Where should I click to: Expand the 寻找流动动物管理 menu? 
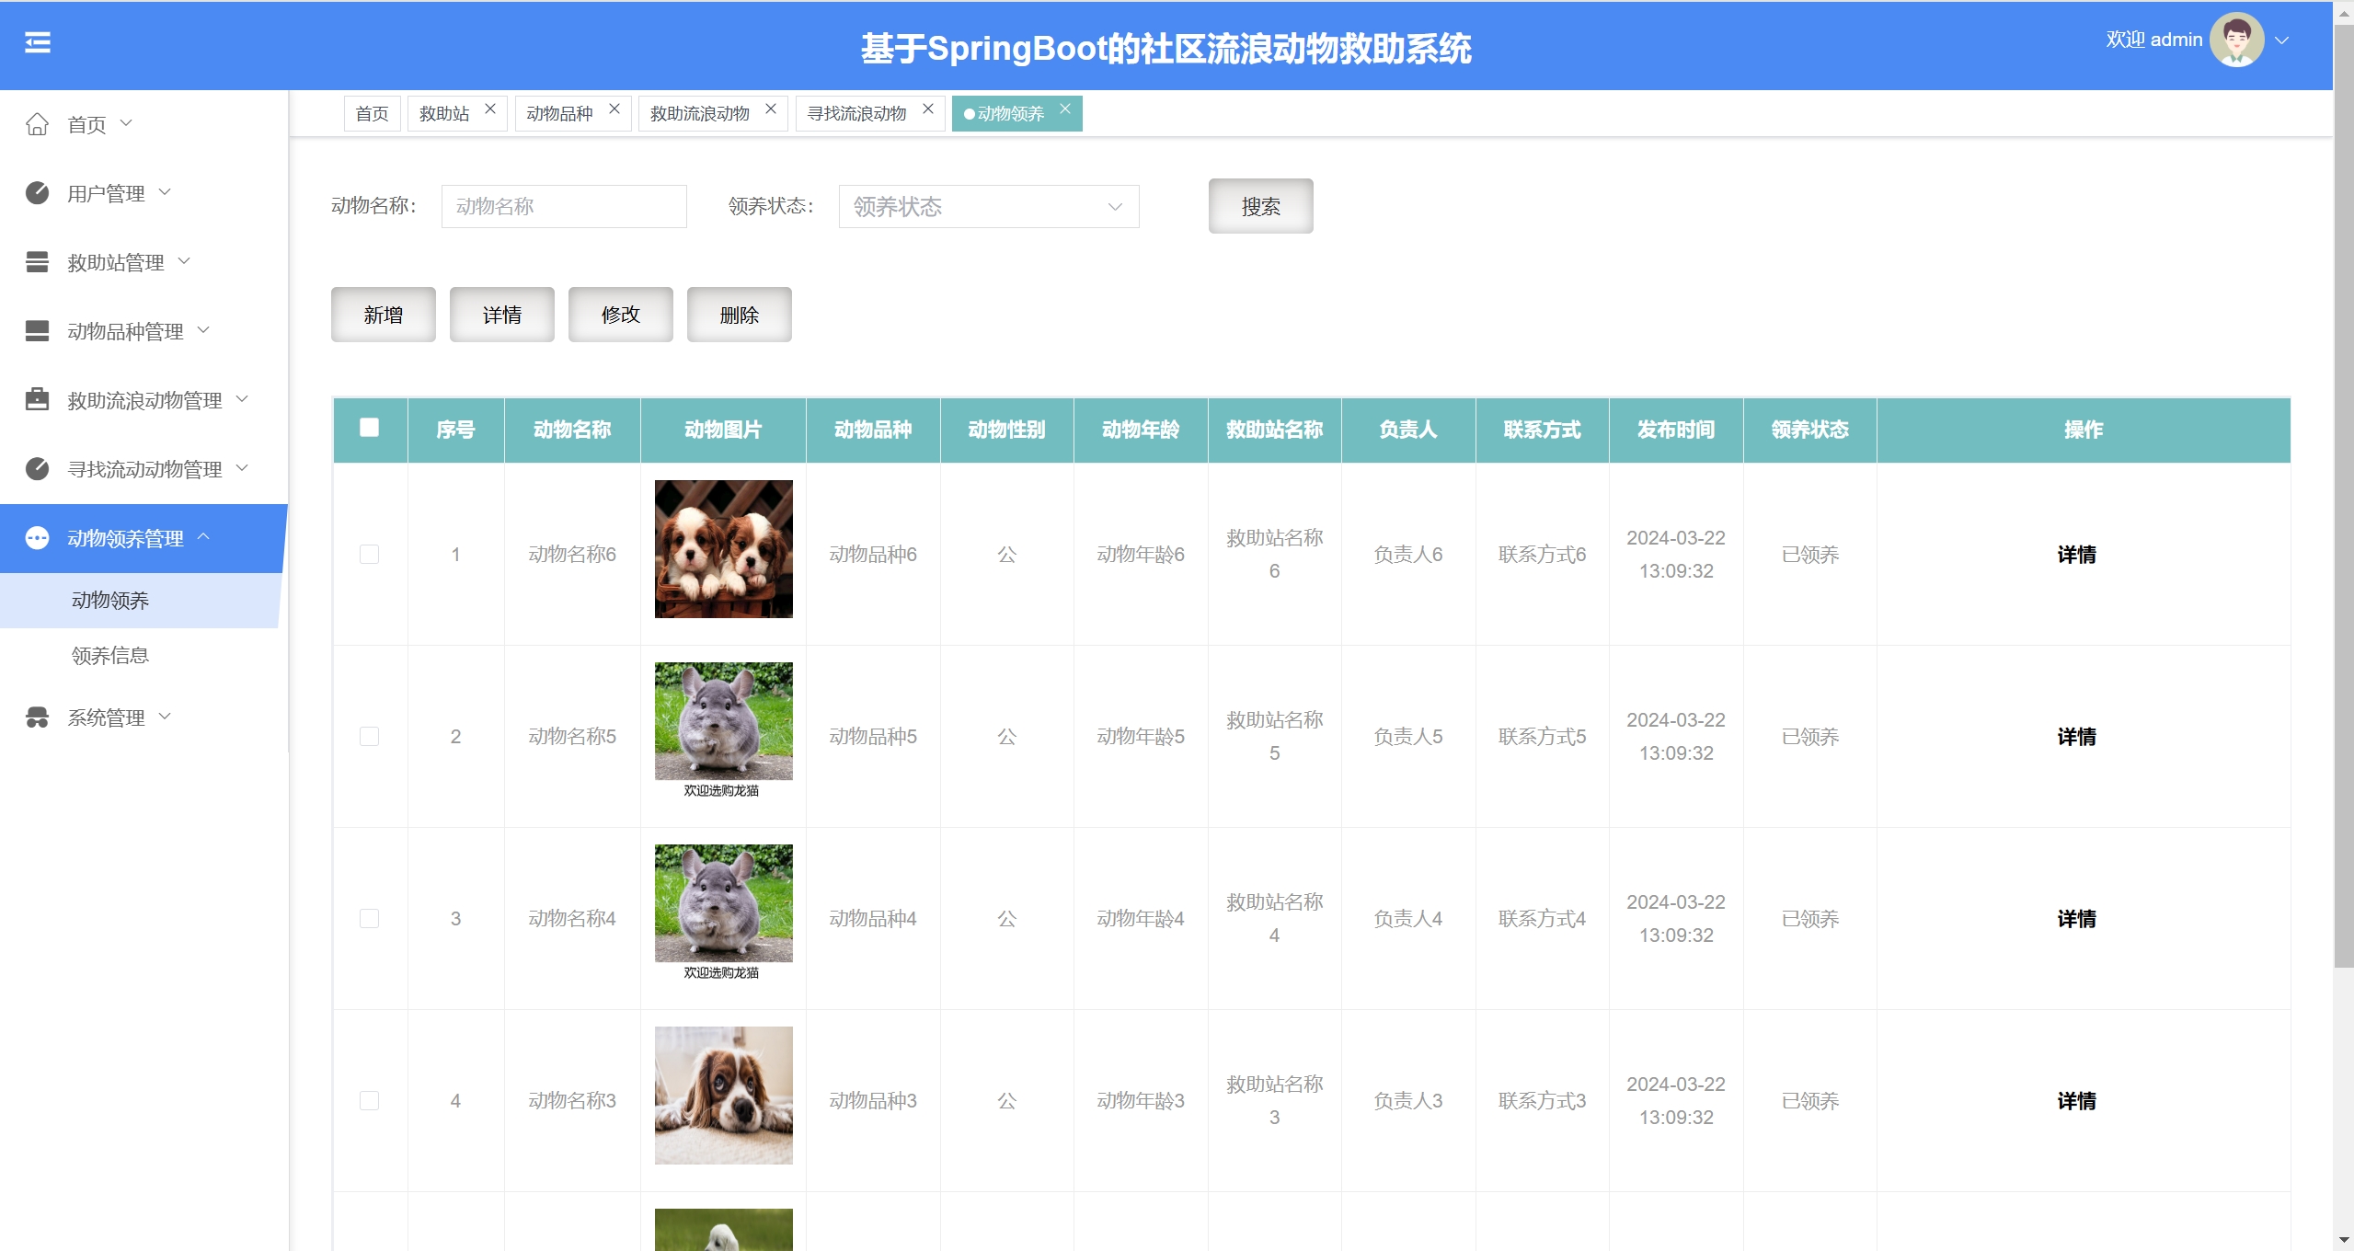click(243, 467)
